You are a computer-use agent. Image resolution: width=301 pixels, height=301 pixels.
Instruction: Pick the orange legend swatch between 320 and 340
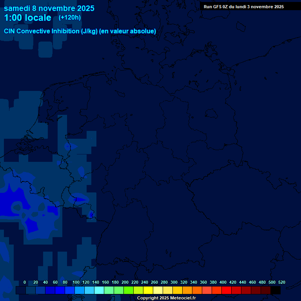(x=187, y=290)
